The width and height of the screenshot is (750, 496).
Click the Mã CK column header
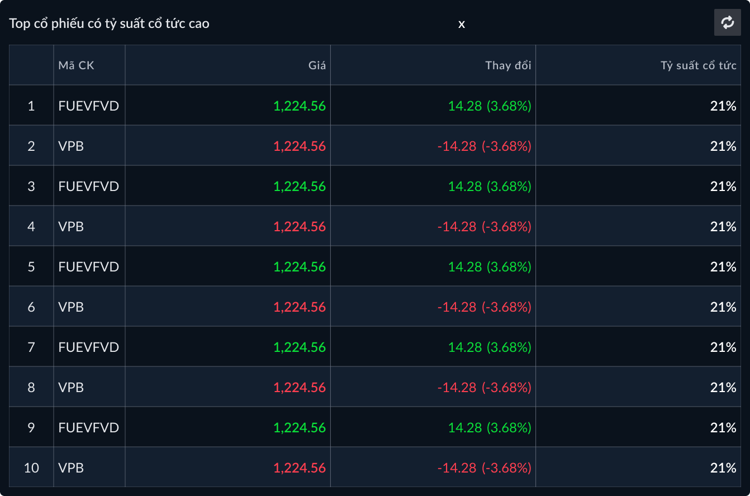point(76,65)
